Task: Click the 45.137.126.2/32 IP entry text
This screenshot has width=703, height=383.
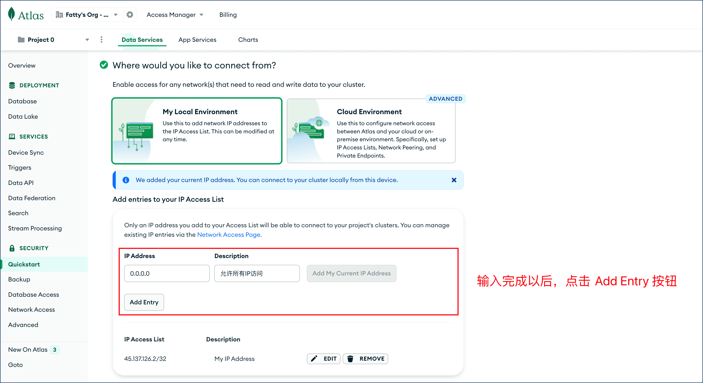Action: click(x=145, y=359)
